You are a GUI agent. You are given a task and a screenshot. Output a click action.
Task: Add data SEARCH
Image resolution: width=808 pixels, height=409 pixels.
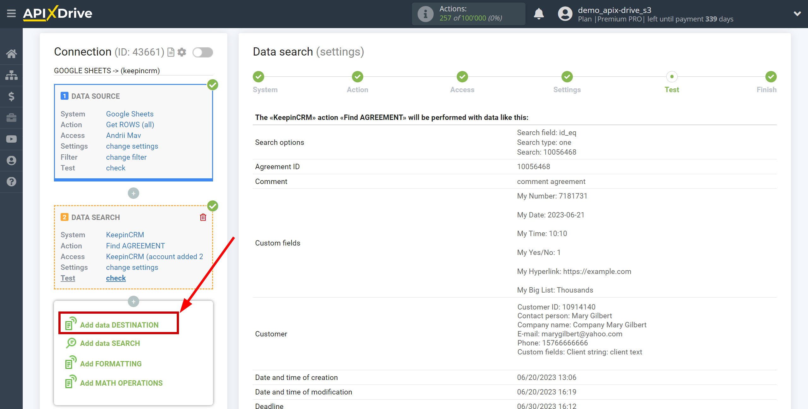pyautogui.click(x=110, y=343)
